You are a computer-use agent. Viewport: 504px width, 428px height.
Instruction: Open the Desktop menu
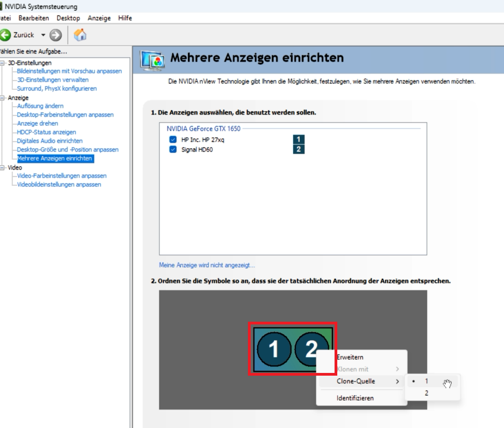69,18
